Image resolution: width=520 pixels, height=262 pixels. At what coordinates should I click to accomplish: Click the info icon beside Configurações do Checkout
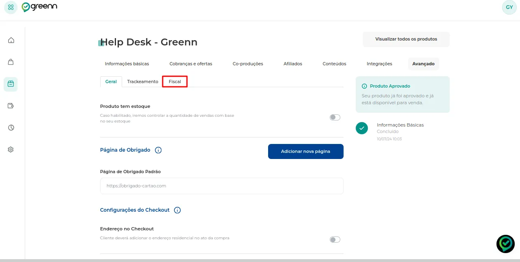click(177, 210)
